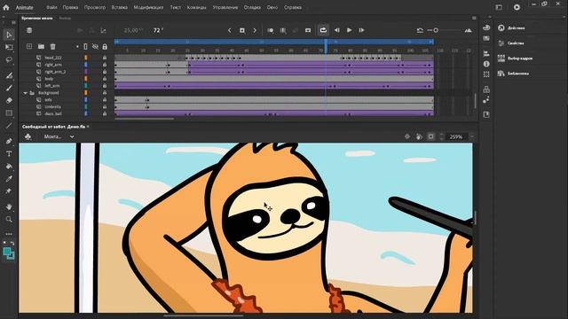The height and width of the screenshot is (319, 568).
Task: Open the stage zoom percentage dropdown
Action: click(472, 136)
